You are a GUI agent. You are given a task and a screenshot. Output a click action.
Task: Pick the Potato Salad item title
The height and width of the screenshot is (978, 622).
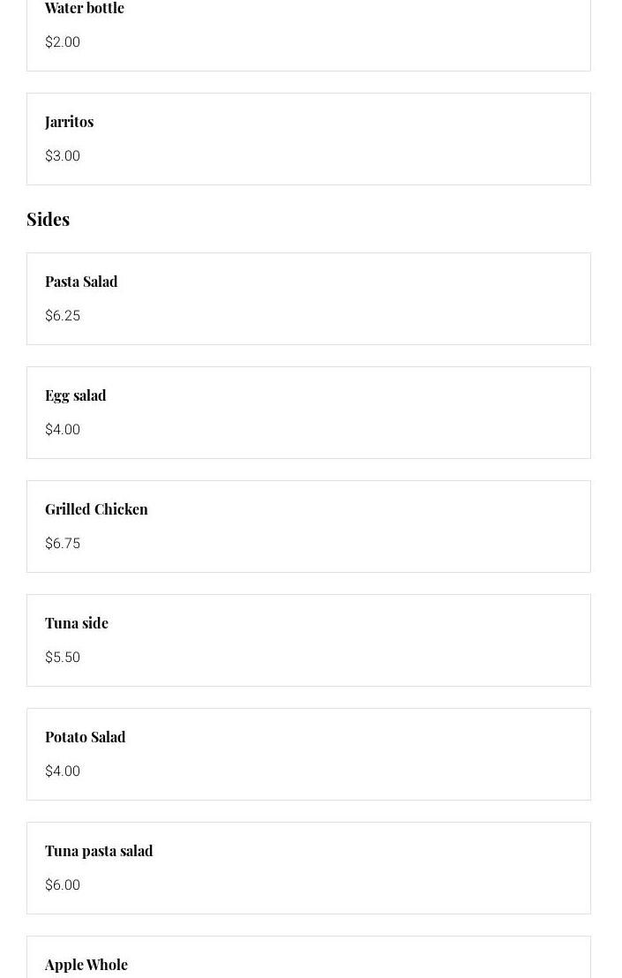[86, 737]
